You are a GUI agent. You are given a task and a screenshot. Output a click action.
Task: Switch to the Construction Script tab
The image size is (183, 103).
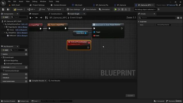pos(56,14)
